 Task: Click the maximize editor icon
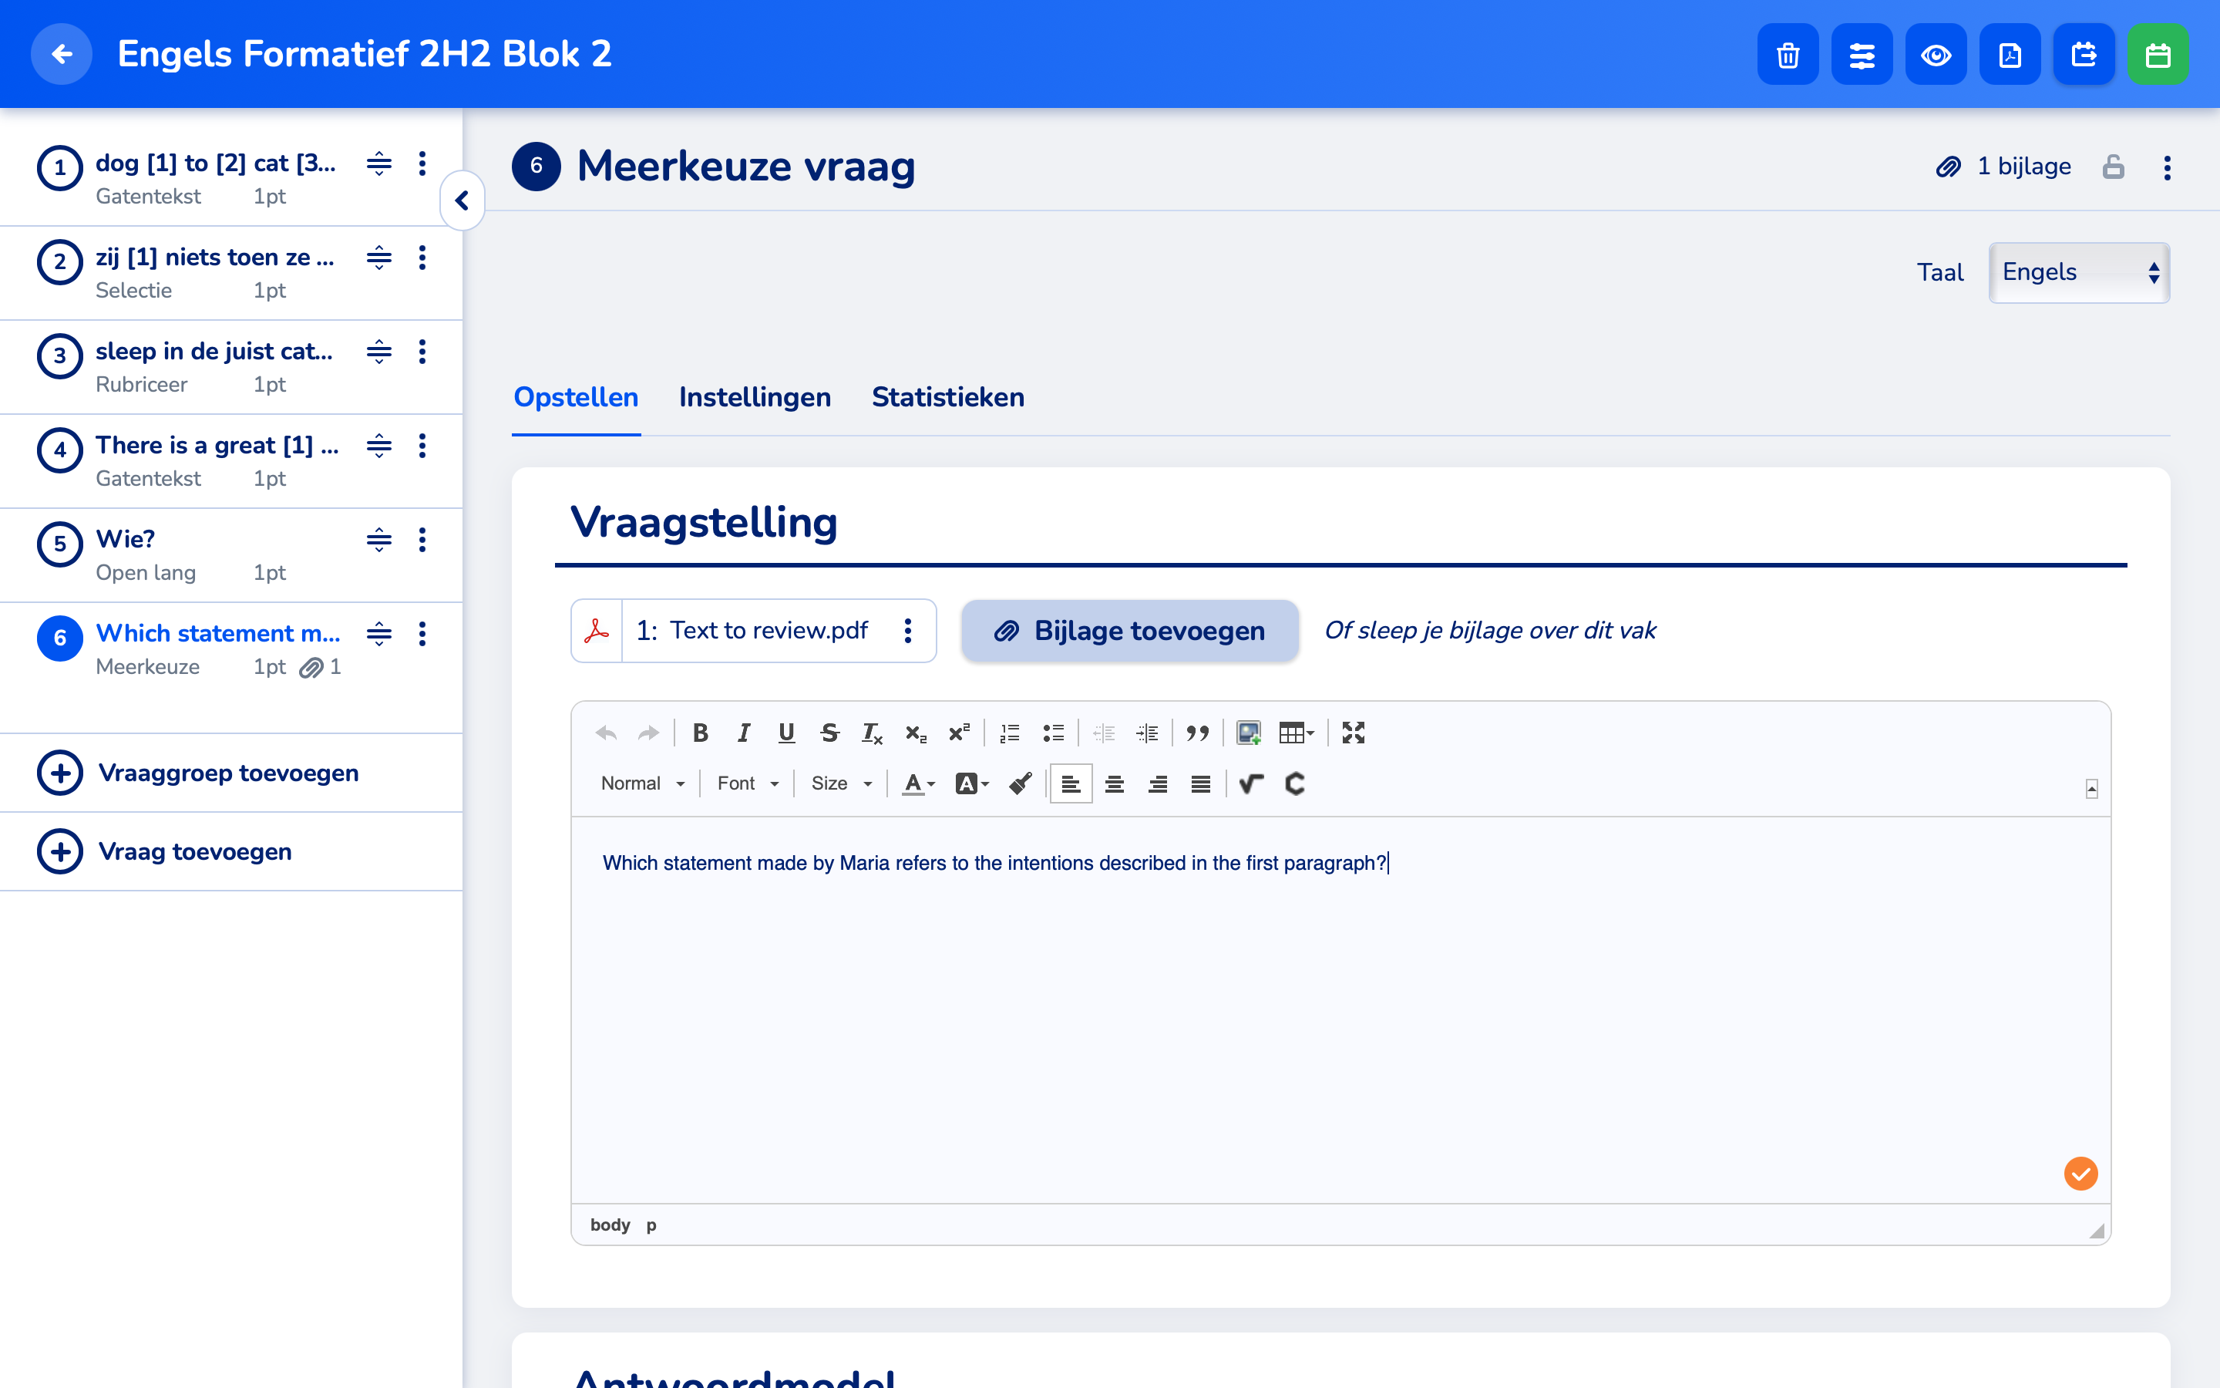tap(1353, 733)
